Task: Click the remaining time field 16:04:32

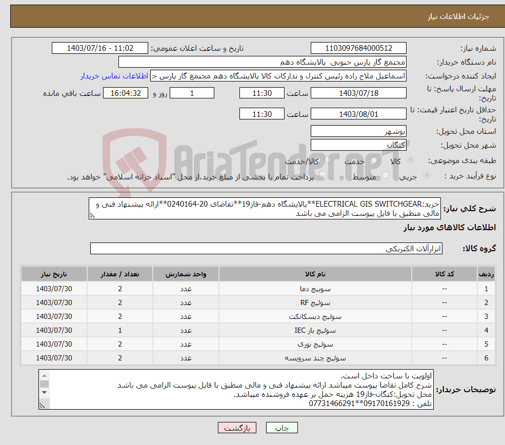Action: [x=126, y=93]
